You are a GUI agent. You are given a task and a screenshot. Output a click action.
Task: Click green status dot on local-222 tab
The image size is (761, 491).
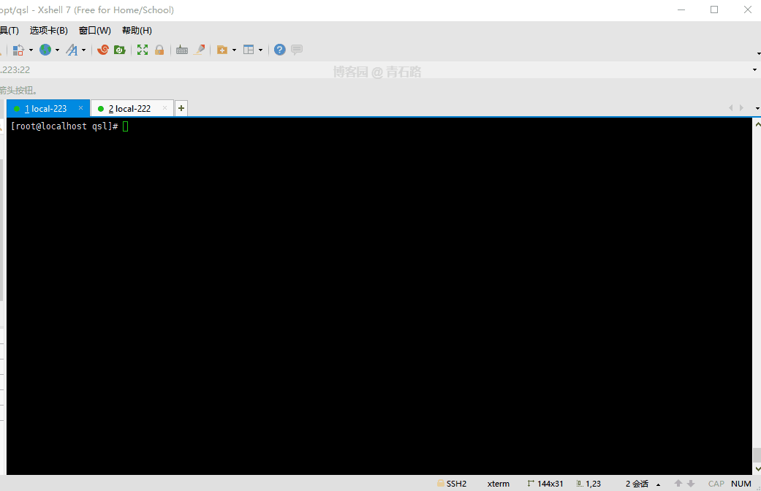pos(101,109)
